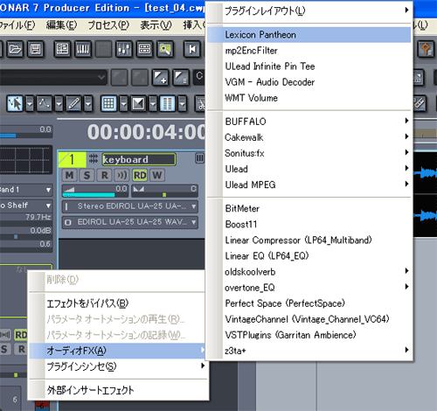Open the Select tool dropdown arrow
437x411 pixels.
pyautogui.click(x=30, y=103)
